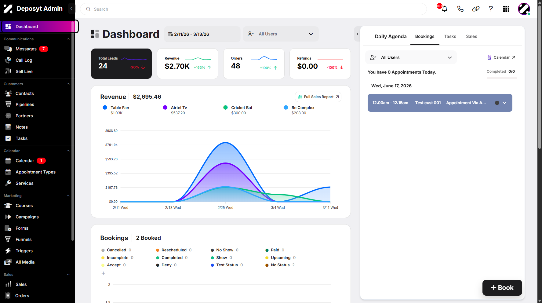Switch to the Bookings tab
542x303 pixels.
click(x=425, y=36)
